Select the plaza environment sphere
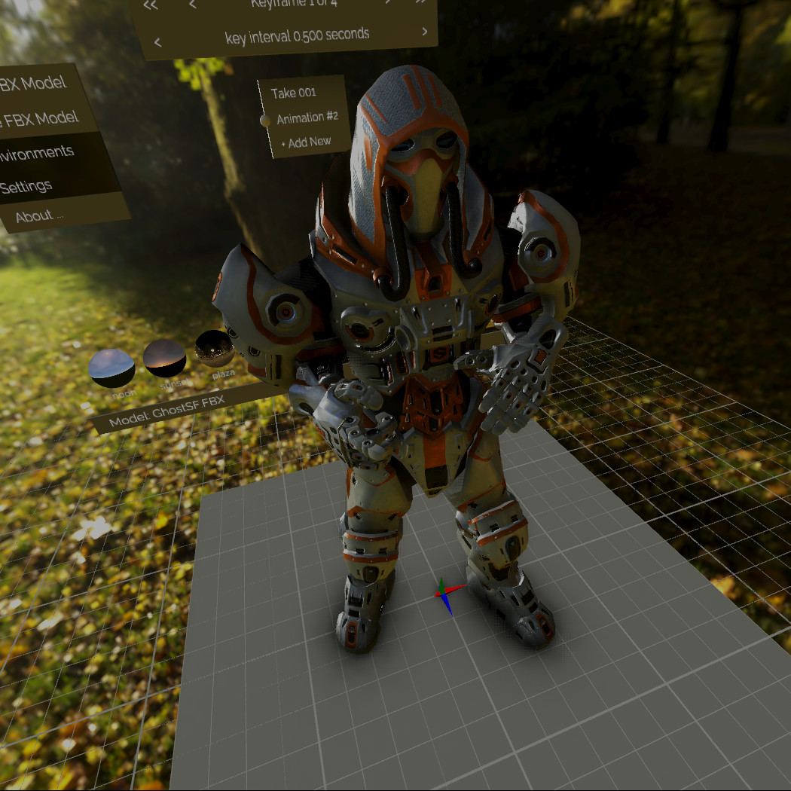Screen dimensions: 791x791 coord(216,350)
